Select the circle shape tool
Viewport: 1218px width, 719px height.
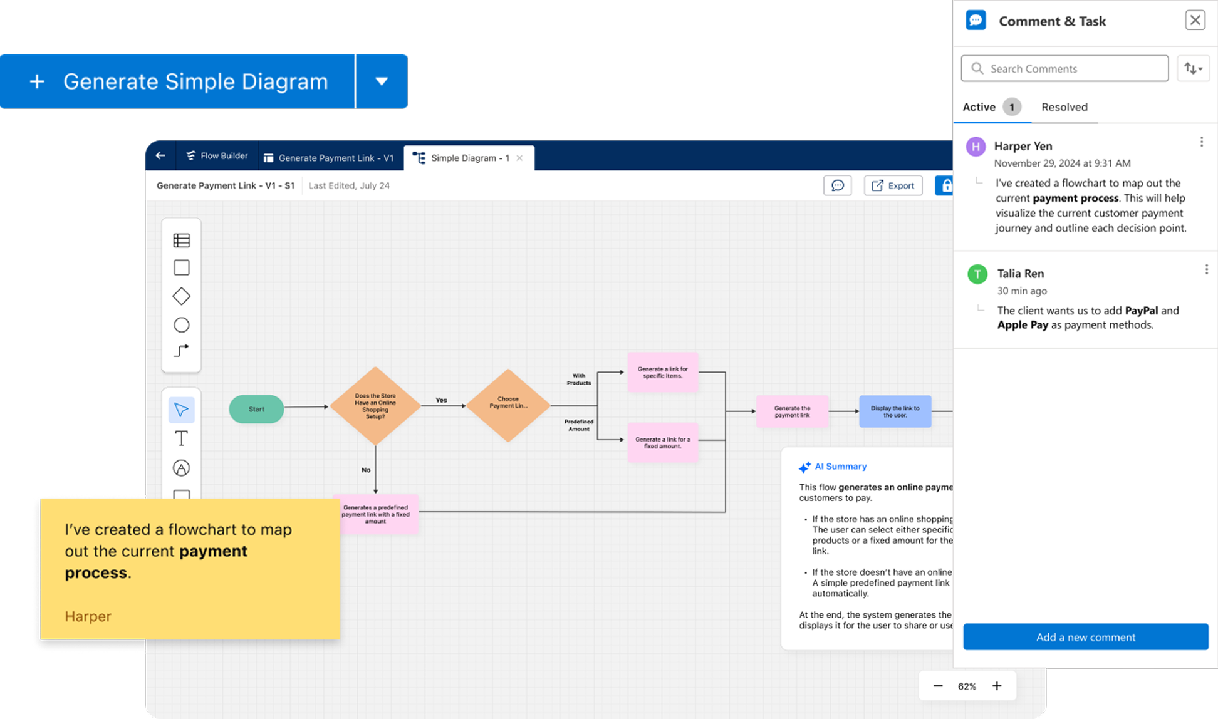pos(181,325)
